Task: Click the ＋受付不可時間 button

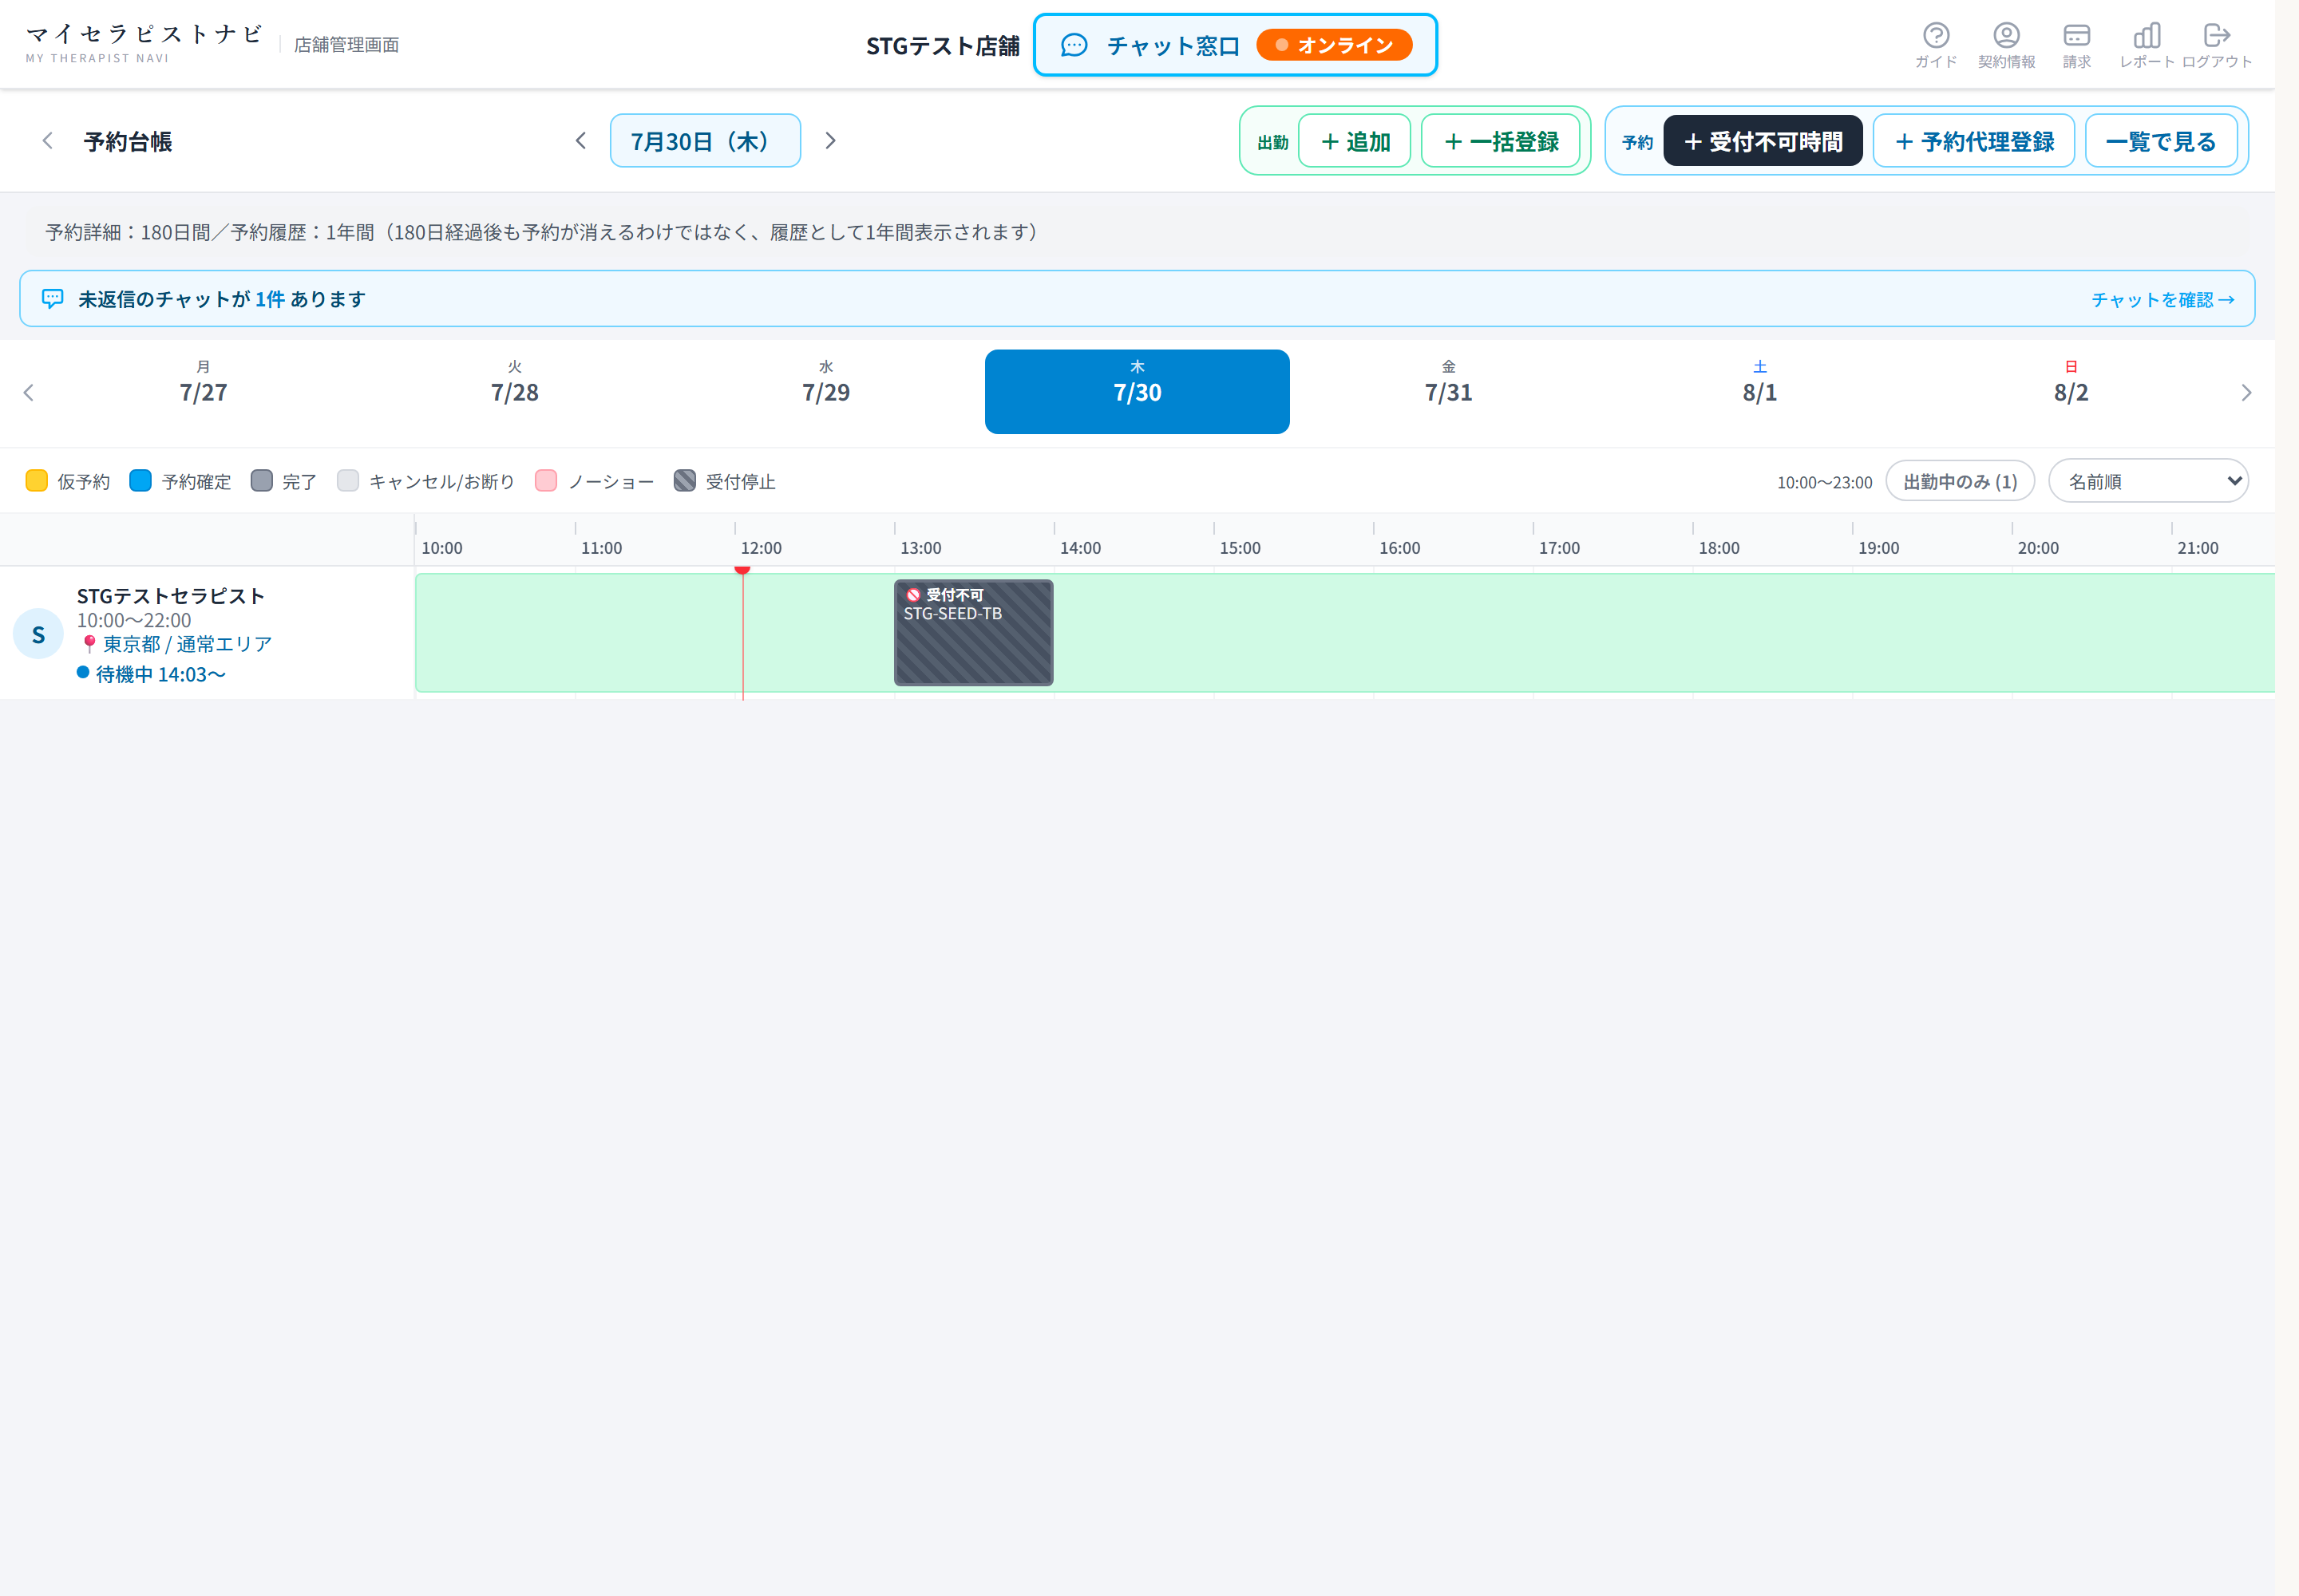Action: point(1763,141)
